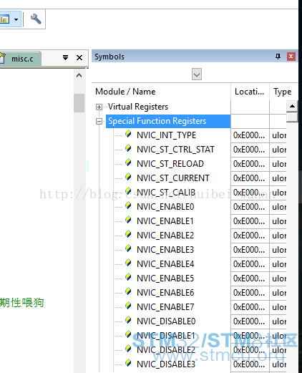Click the NVIC_ENABLE3 symbol icon
The width and height of the screenshot is (302, 373).
(x=128, y=248)
